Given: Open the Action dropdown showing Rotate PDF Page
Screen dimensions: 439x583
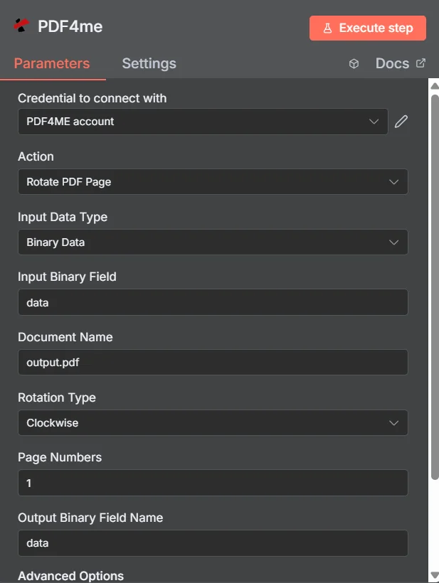Looking at the screenshot, I should [212, 181].
